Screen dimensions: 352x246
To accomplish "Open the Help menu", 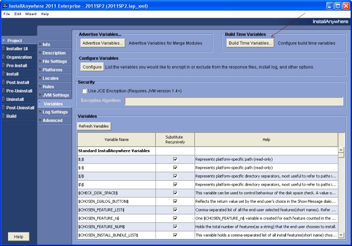I will point(45,14).
